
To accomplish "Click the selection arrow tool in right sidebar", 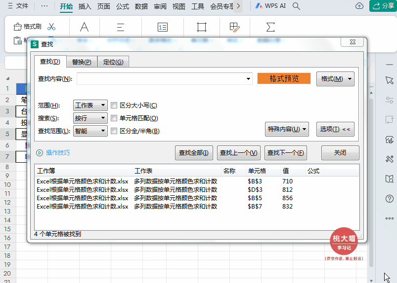I will point(390,80).
